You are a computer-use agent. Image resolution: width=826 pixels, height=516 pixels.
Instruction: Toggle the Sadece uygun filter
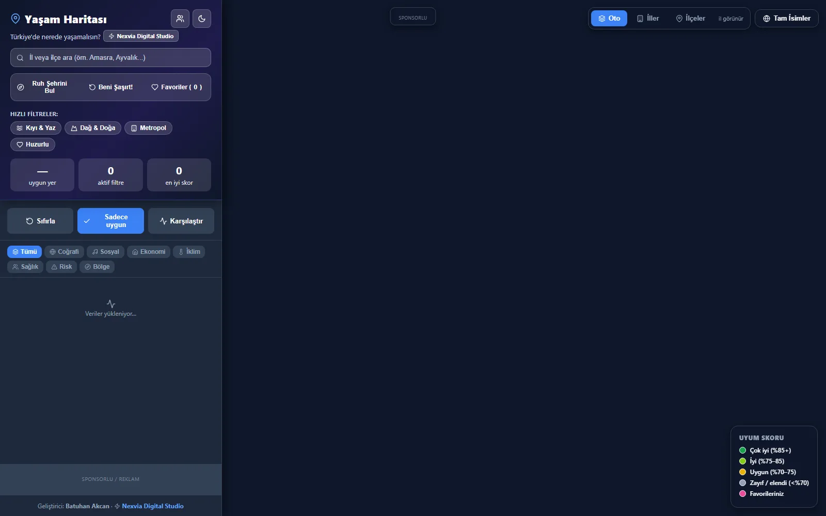pyautogui.click(x=110, y=221)
